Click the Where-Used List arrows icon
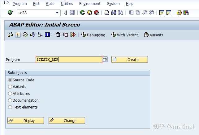This screenshot has width=199, height=135. (32, 35)
